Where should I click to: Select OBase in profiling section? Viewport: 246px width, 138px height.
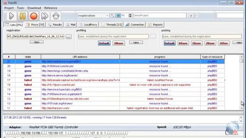119,43
